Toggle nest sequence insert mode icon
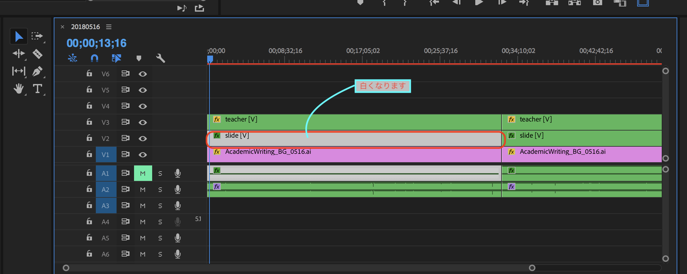 coord(73,58)
